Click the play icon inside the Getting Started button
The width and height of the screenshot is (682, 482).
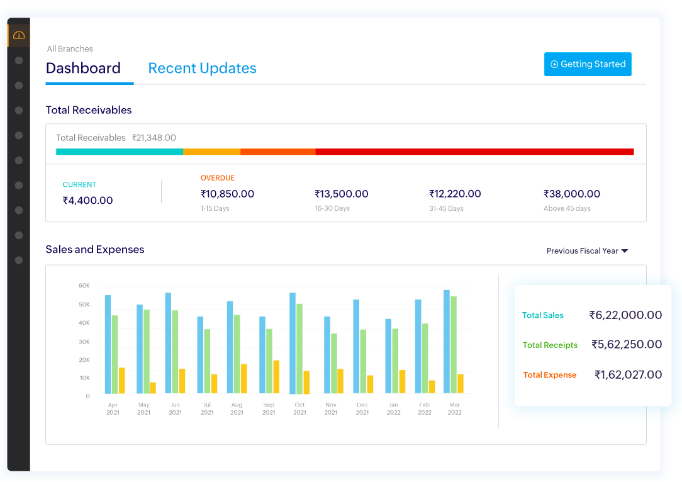click(x=554, y=64)
